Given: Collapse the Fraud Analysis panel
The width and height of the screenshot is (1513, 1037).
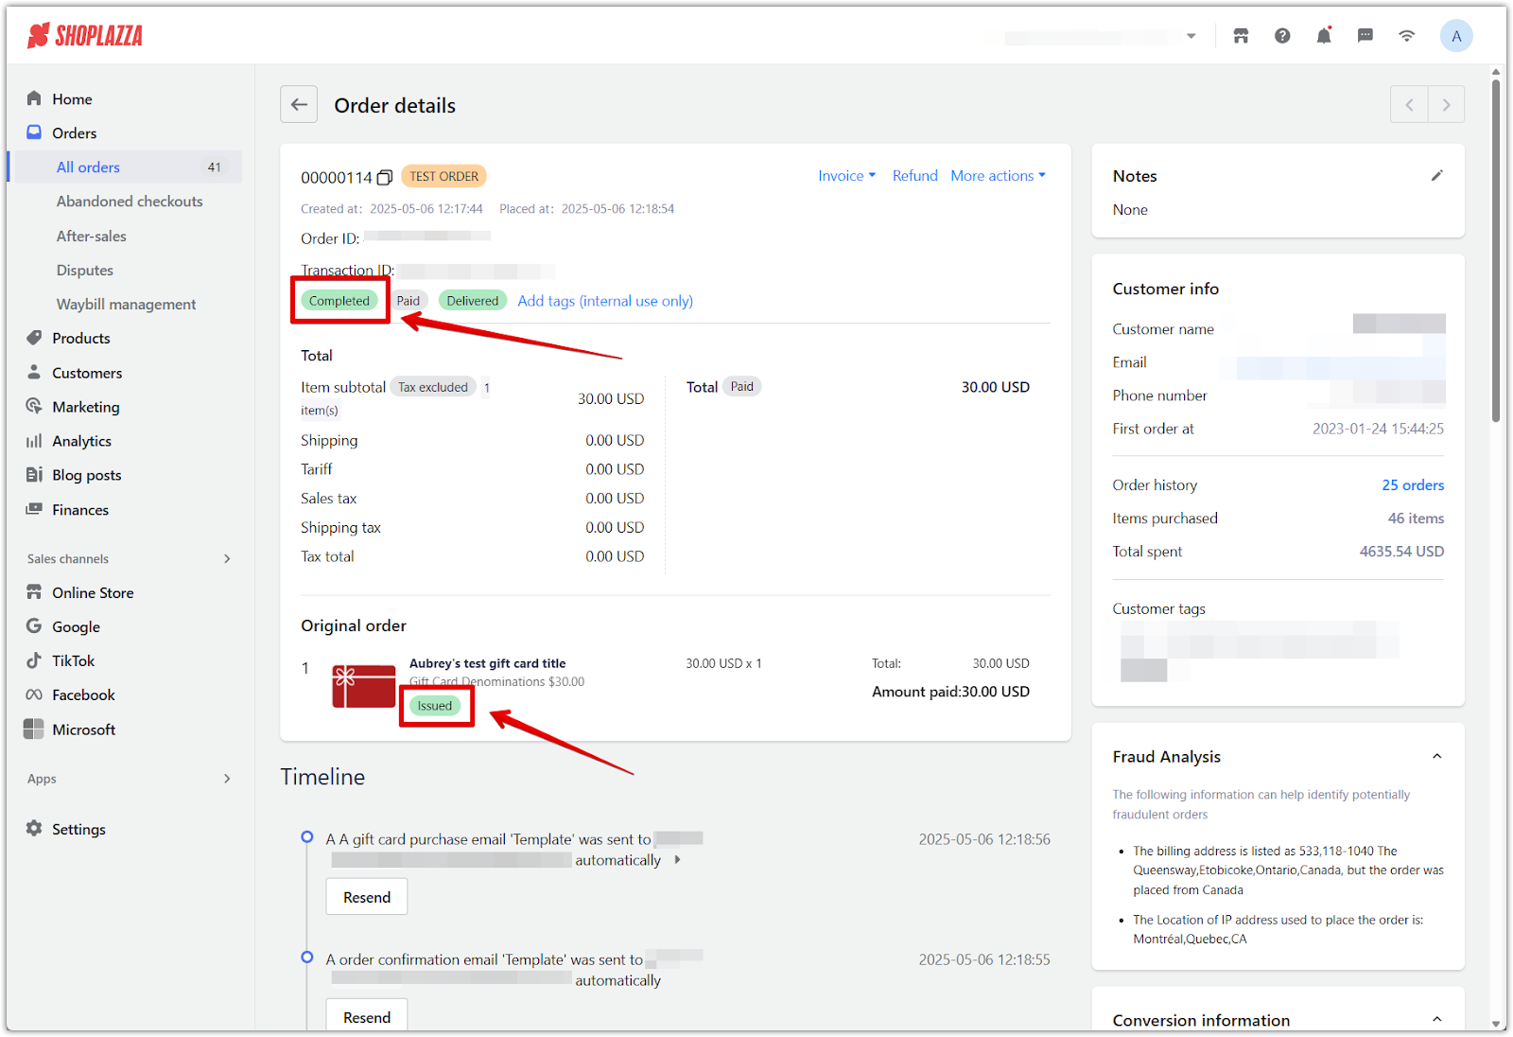Looking at the screenshot, I should pos(1436,756).
